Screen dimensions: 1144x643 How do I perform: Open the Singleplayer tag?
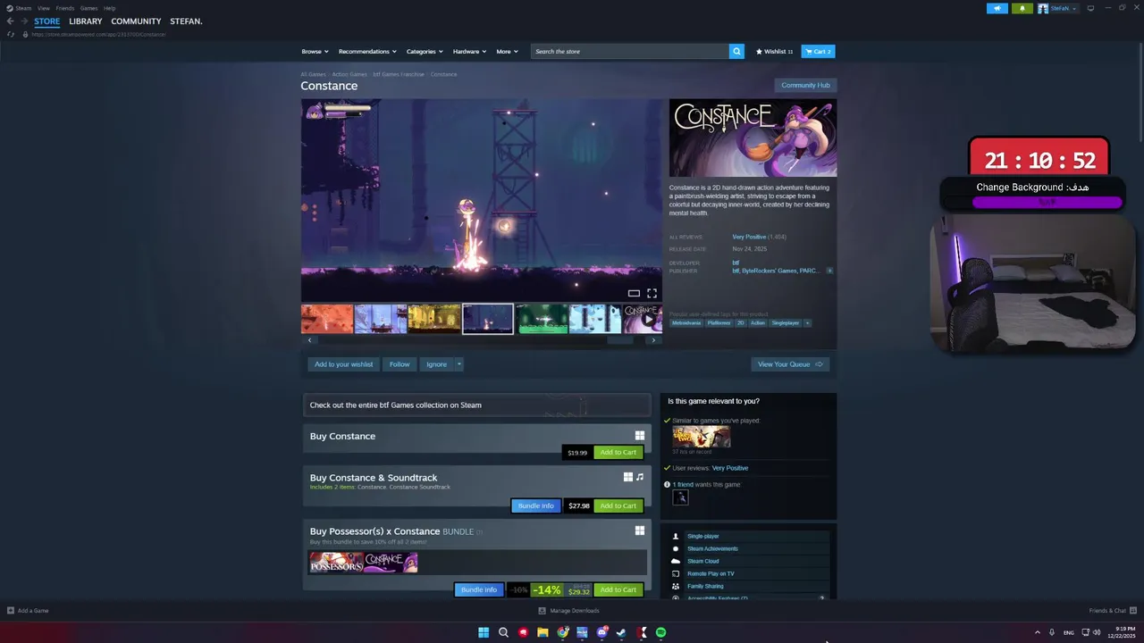[786, 323]
